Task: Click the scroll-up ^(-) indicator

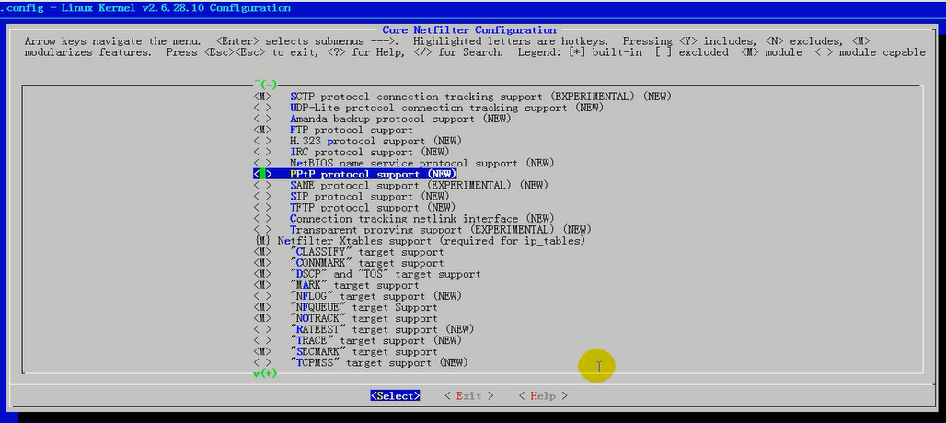Action: [265, 85]
